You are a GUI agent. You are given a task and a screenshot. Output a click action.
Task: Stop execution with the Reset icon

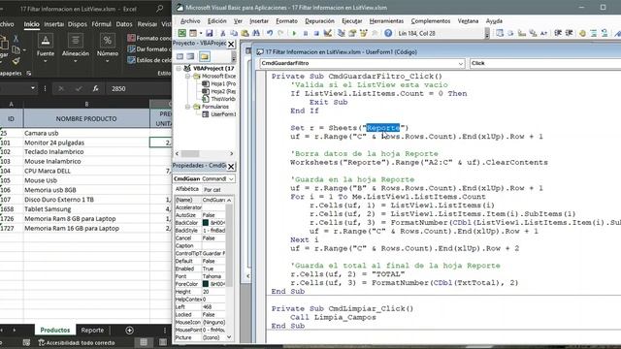tap(316, 33)
